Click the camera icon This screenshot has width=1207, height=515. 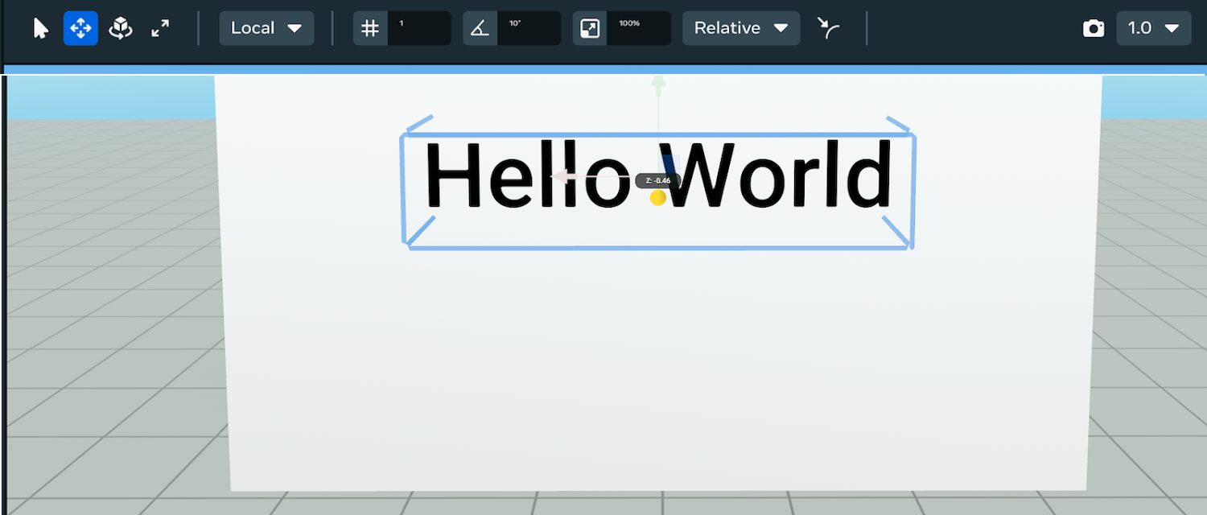(1094, 28)
